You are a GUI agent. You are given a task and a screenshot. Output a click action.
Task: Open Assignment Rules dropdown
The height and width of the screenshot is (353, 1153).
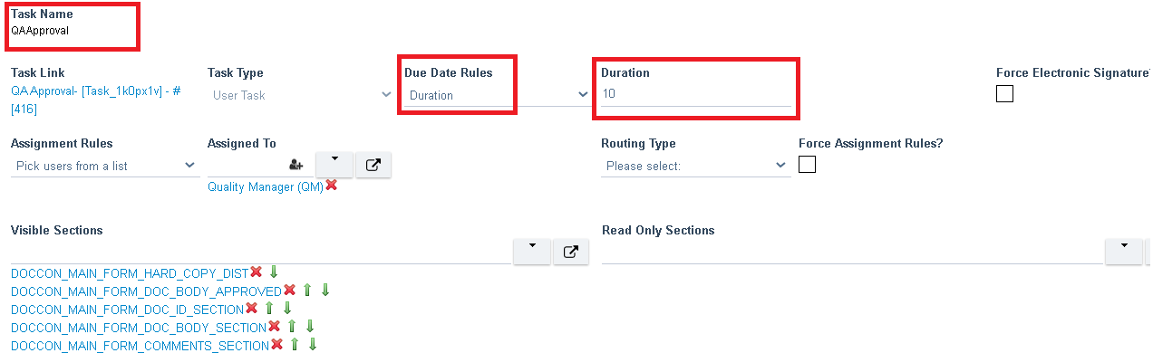click(x=103, y=166)
